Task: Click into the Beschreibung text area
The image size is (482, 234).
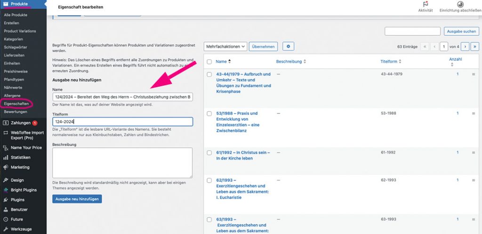Action: (x=122, y=162)
